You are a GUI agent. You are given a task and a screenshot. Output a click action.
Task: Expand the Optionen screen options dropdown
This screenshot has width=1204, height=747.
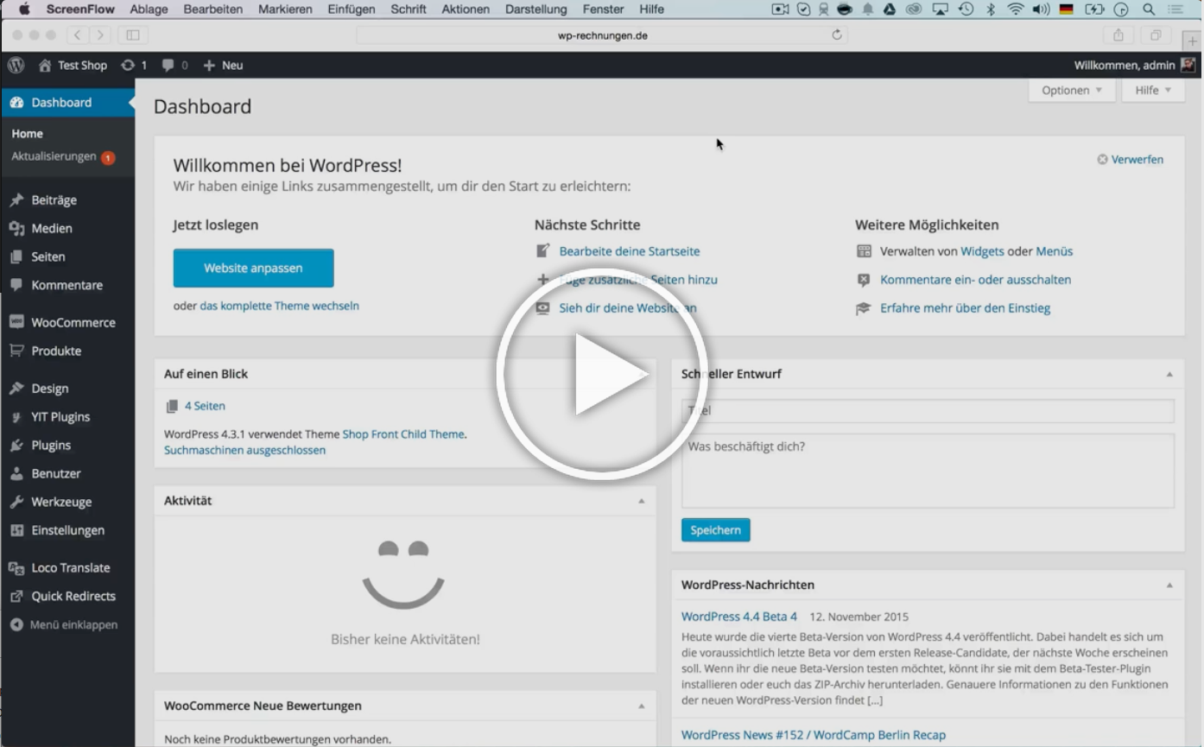[x=1072, y=90]
